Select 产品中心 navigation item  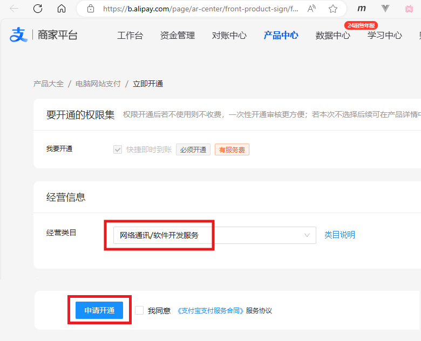point(281,35)
